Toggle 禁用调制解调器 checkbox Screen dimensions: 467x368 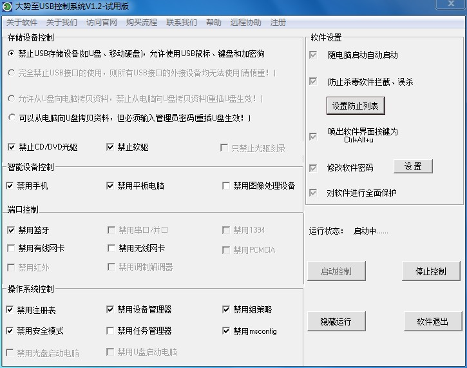tap(111, 267)
